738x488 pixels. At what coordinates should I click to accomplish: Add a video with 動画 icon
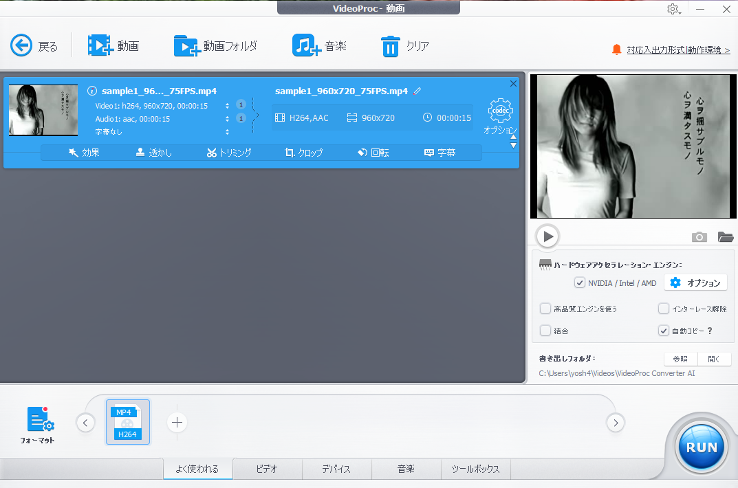(x=113, y=45)
